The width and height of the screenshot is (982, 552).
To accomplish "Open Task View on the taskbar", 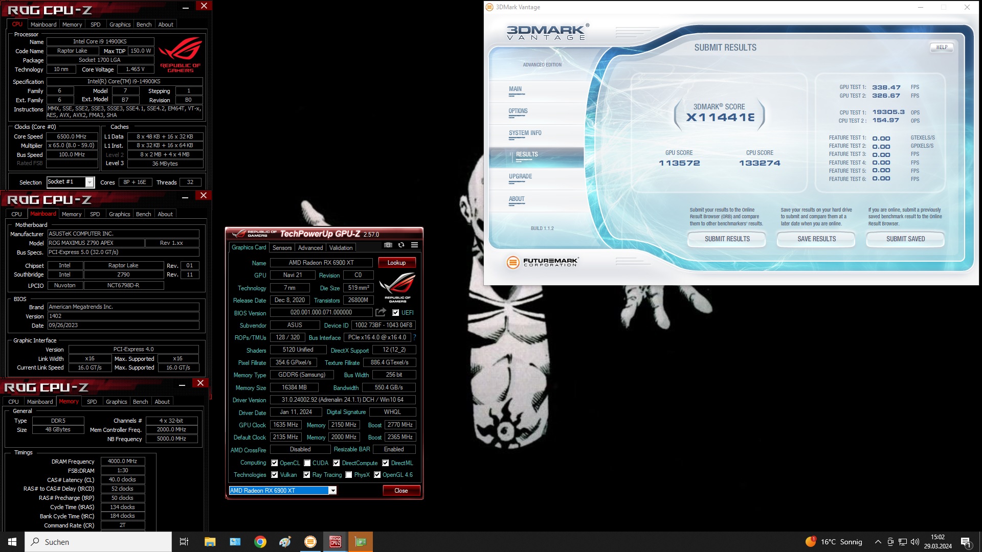I will (x=184, y=542).
